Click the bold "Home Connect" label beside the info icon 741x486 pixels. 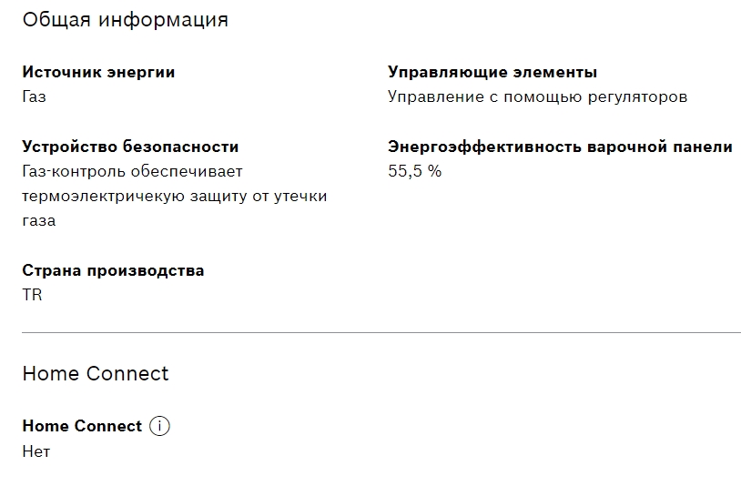(82, 426)
